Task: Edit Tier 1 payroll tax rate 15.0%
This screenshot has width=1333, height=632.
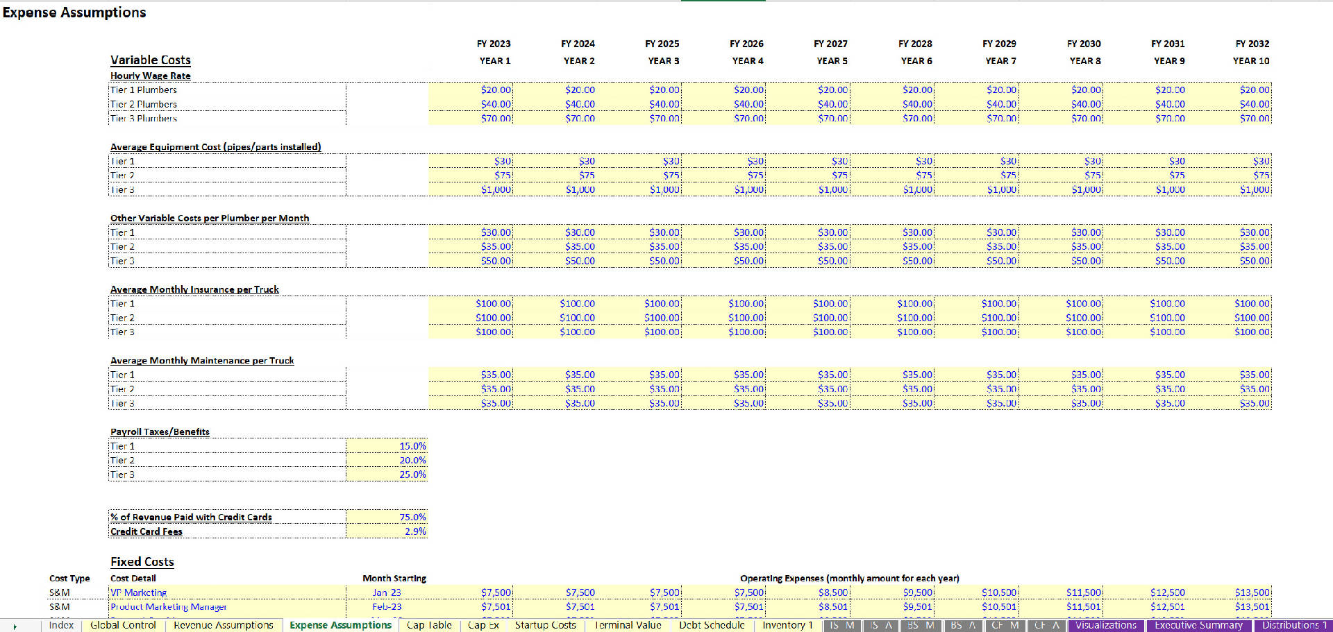Action: [x=387, y=446]
